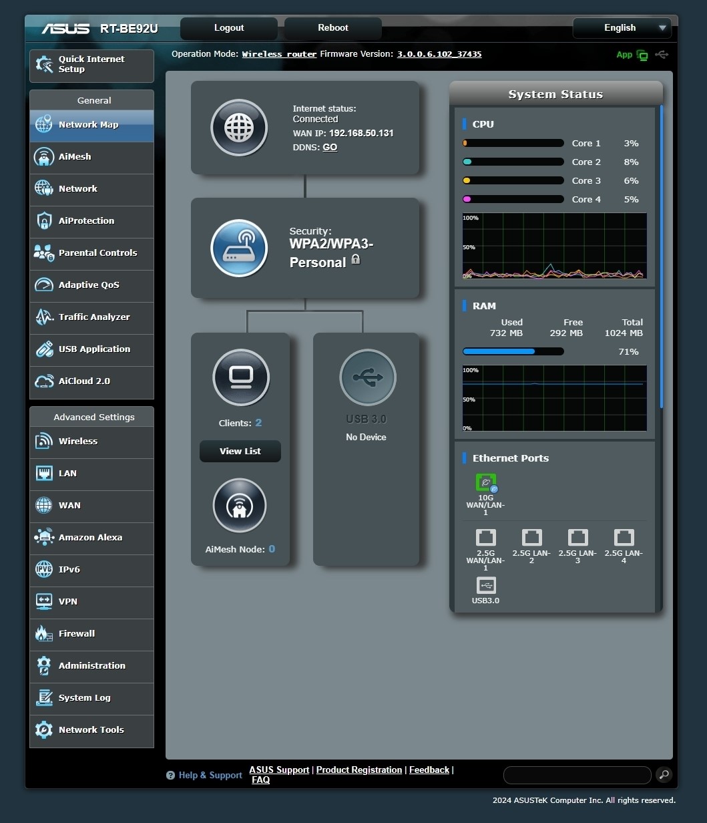Open Traffic Analyzer
The width and height of the screenshot is (707, 823).
pos(91,318)
